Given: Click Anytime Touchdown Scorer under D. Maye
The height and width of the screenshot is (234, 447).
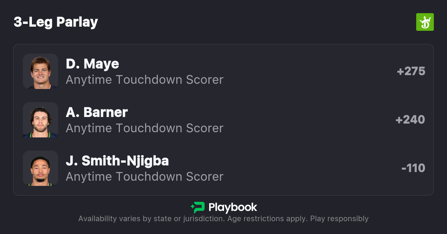Looking at the screenshot, I should [x=144, y=80].
